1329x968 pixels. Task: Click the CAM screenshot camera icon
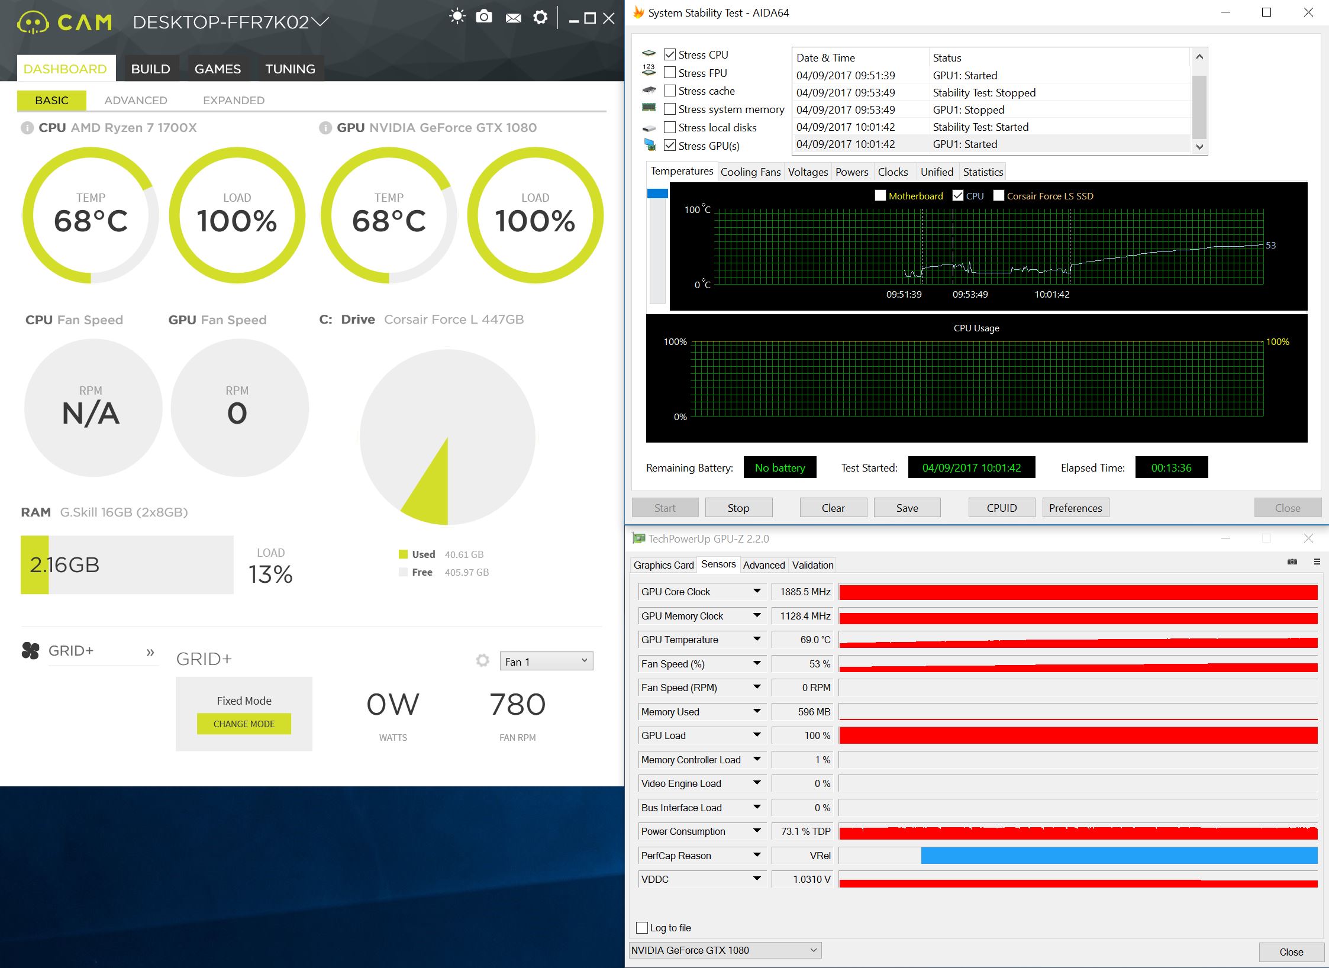(x=484, y=17)
